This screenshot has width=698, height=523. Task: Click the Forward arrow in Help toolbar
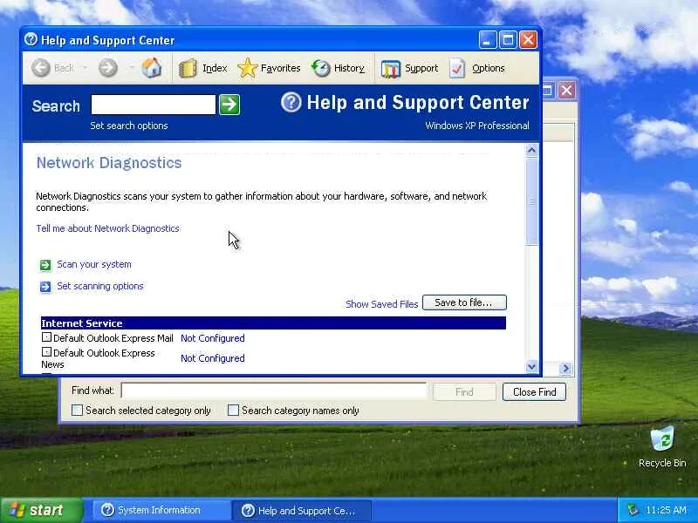[x=107, y=68]
